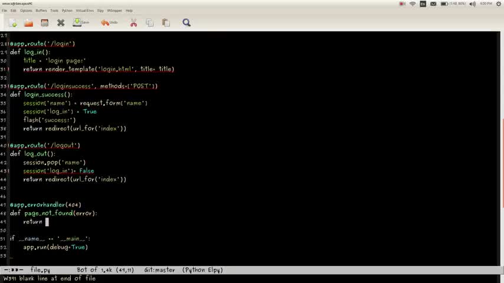Screen dimensions: 504x283
Task: Open the system gear session menu
Action: point(499,4)
